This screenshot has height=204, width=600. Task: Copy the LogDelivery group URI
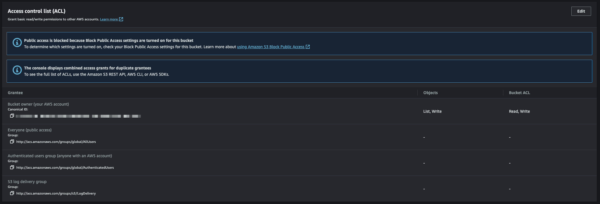coord(12,193)
